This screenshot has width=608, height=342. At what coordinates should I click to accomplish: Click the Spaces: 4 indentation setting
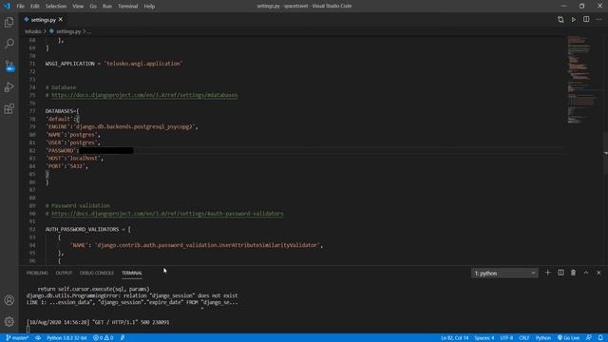484,338
